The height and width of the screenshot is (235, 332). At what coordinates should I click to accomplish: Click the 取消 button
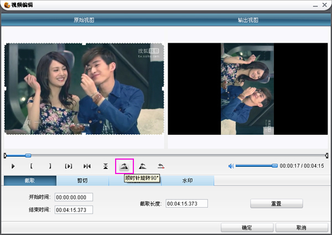pyautogui.click(x=301, y=228)
